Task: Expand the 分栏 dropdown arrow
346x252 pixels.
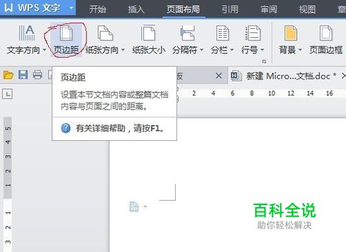Action: [x=232, y=50]
